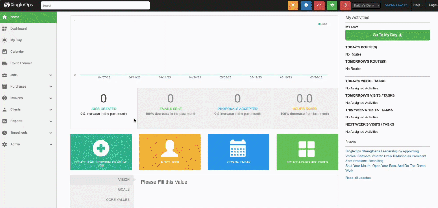The image size is (438, 208).
Task: Click the green graduation cap icon
Action: coord(332,5)
